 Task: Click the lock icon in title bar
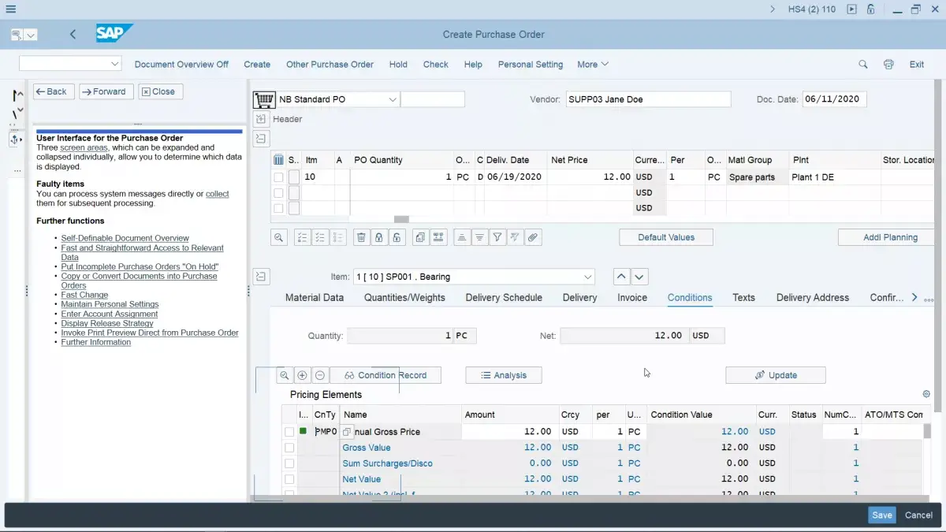[x=871, y=9]
